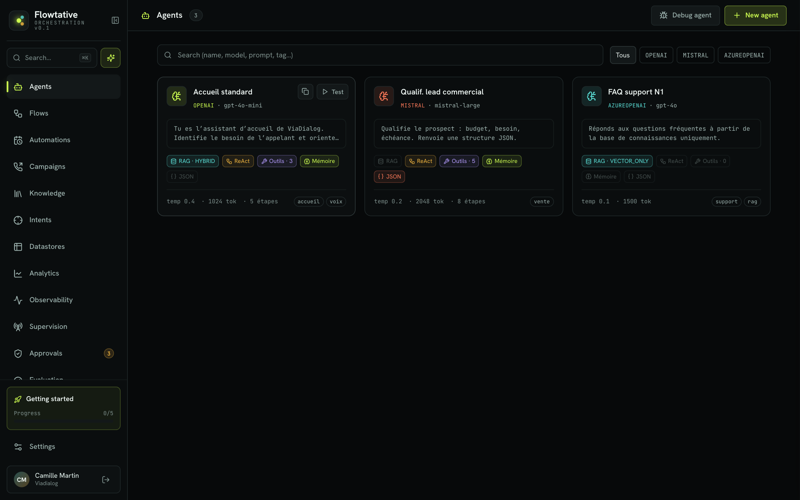Filter agents by OPENAI
Image resolution: width=800 pixels, height=500 pixels.
point(656,55)
